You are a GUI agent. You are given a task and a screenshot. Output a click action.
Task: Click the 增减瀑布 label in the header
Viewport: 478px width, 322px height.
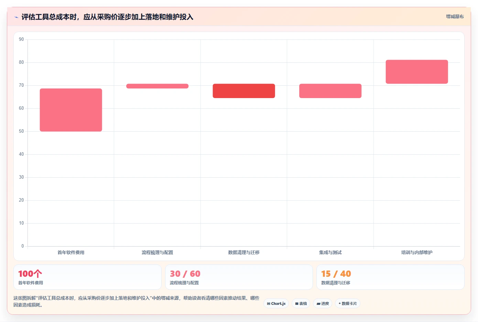pos(455,16)
